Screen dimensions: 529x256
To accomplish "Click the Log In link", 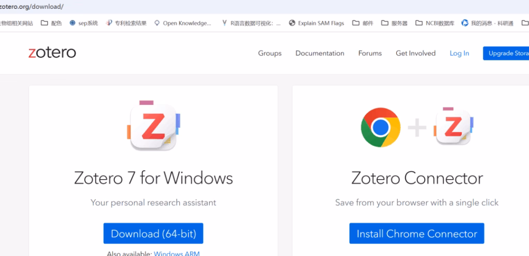I will pyautogui.click(x=459, y=53).
